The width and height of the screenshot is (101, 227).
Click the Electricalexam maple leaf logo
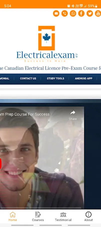pos(46,38)
